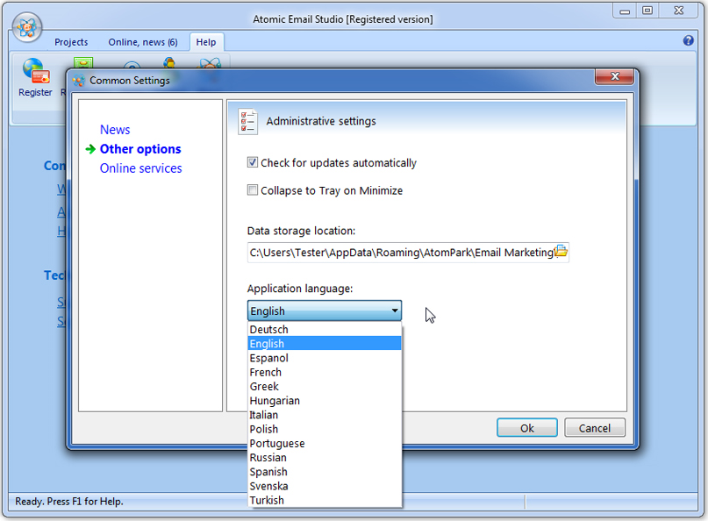Click the Common Settings dialog title icon

coord(78,80)
